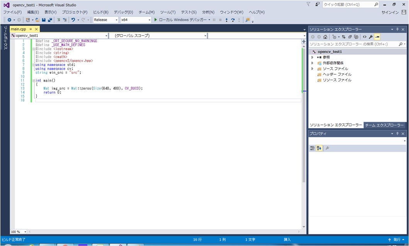Click the magnifier icon in ソリューション エクスプローラー search
409x246 pixels.
point(401,44)
